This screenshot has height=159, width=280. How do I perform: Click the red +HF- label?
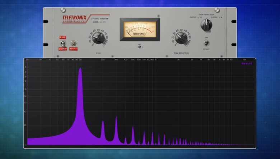point(73,49)
